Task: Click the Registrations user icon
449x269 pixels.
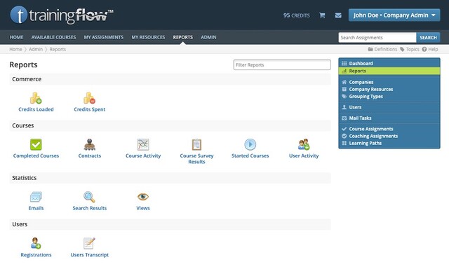Action: pyautogui.click(x=36, y=243)
